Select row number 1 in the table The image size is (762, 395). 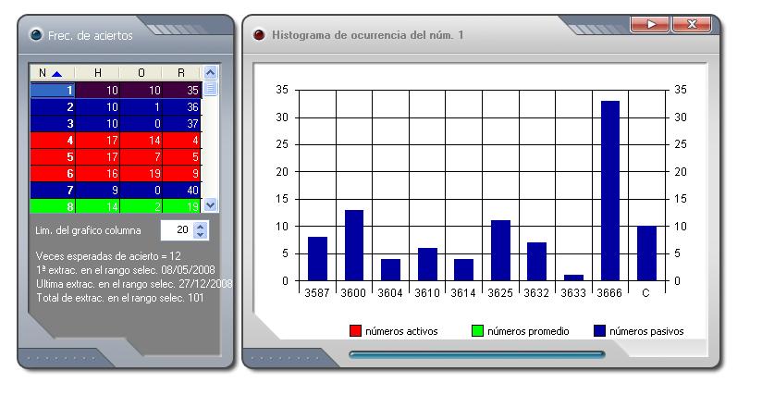pos(116,91)
